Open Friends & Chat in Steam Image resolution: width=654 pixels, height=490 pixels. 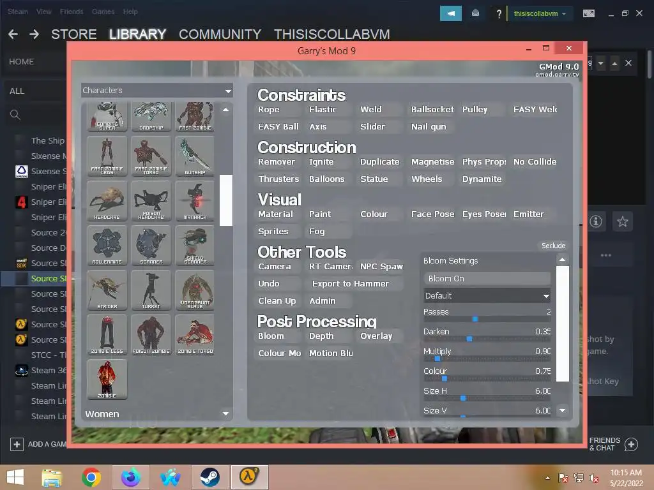[614, 444]
